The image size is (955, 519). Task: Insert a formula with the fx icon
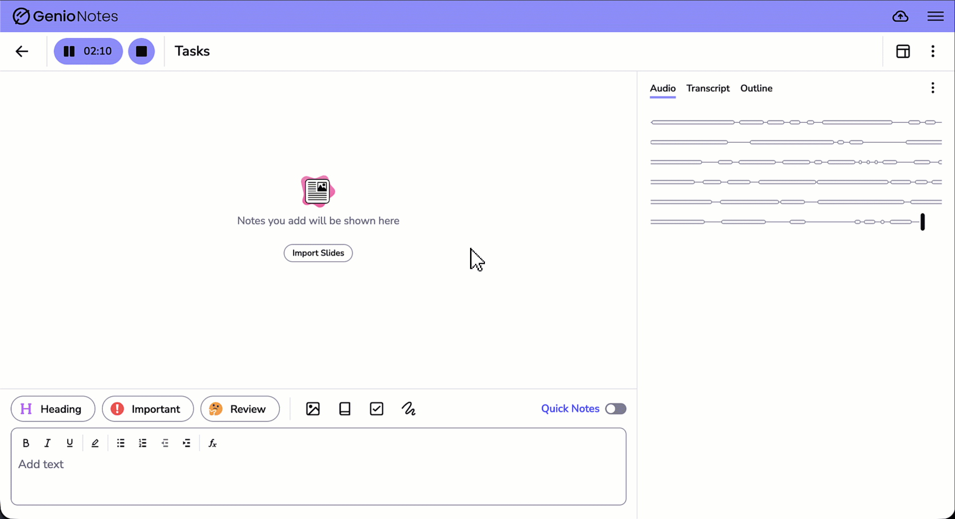pyautogui.click(x=212, y=443)
